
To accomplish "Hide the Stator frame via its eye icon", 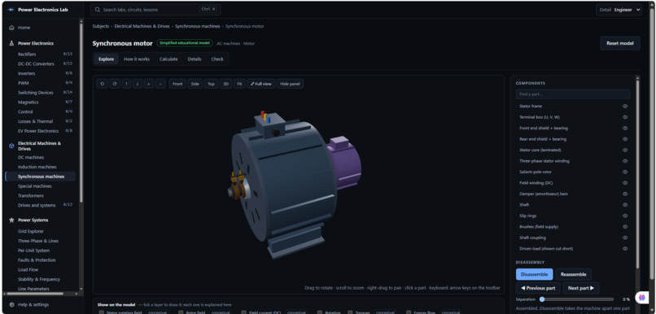I will pyautogui.click(x=625, y=107).
